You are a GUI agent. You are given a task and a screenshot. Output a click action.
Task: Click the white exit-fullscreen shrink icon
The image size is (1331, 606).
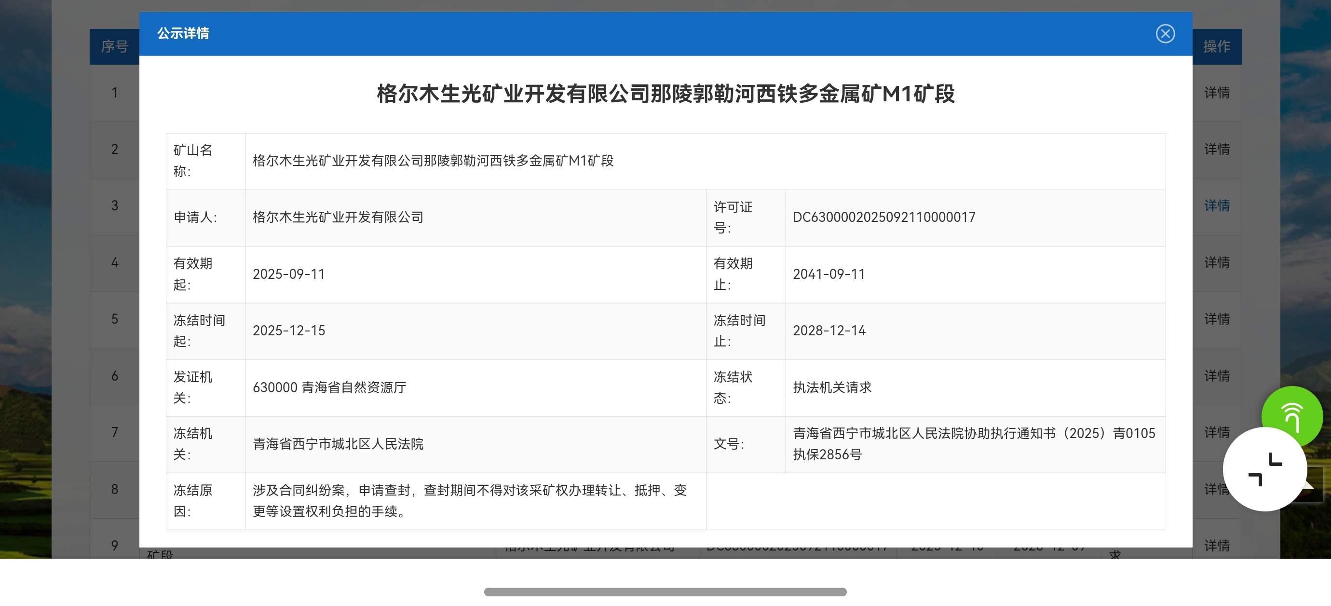[1265, 469]
